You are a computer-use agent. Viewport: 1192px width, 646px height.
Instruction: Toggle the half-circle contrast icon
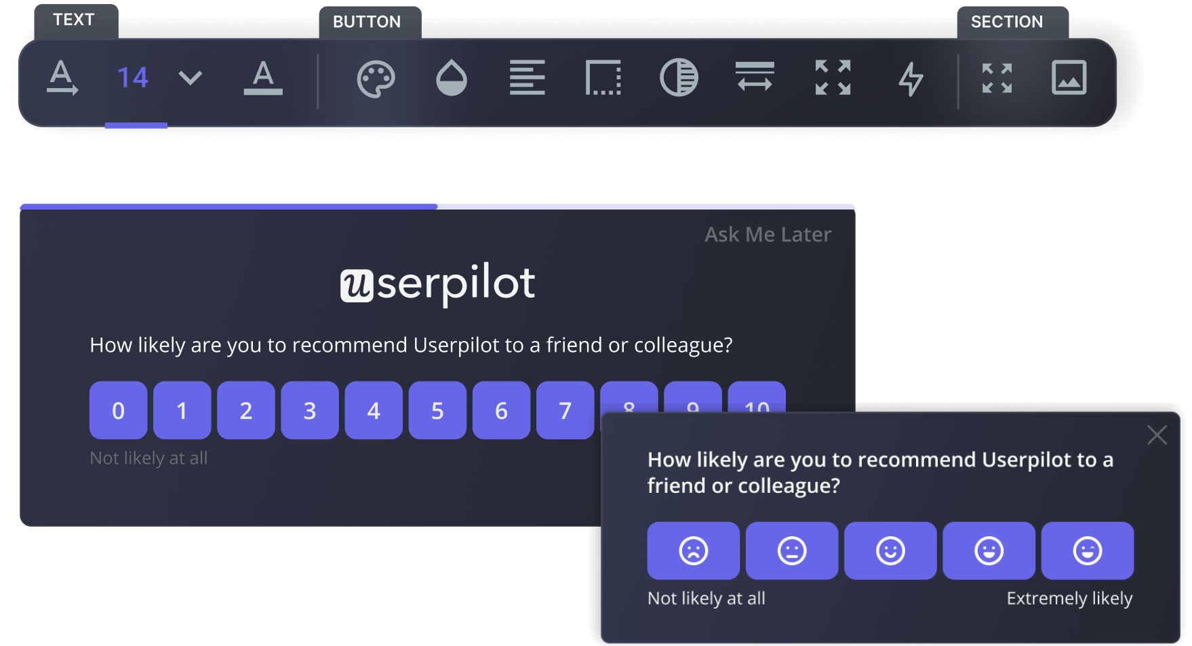click(679, 78)
